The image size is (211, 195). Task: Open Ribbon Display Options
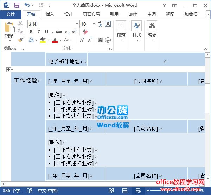click(x=174, y=5)
